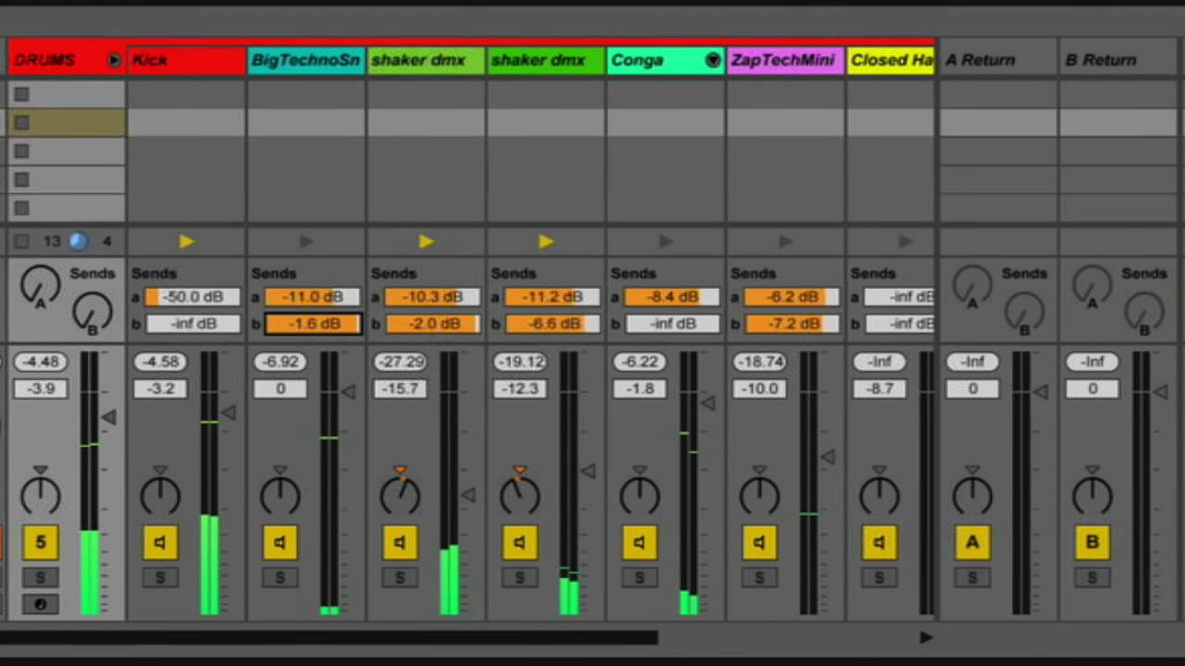1185x666 pixels.
Task: Click ZapTechMini track's grey clip status triangle
Action: pyautogui.click(x=785, y=241)
